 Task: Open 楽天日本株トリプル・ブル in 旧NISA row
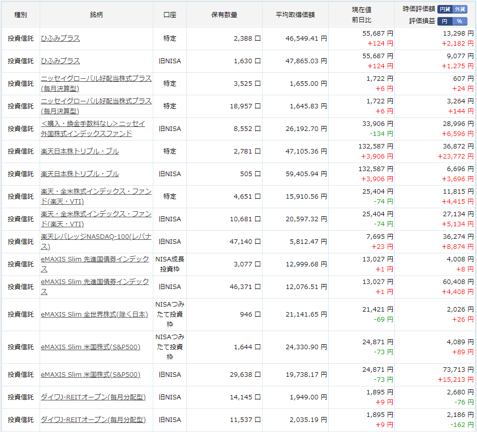pyautogui.click(x=80, y=174)
